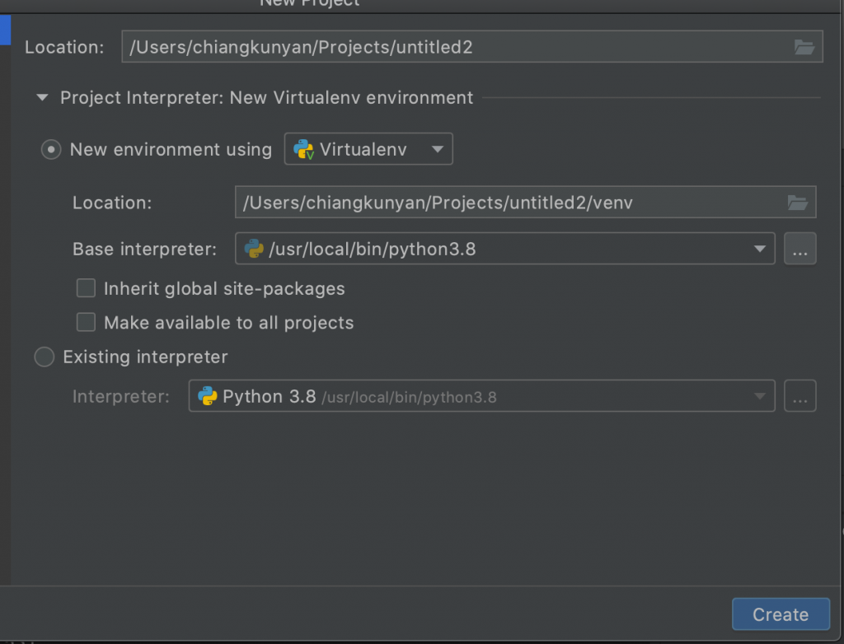Click the ellipsis button beside Base interpreter
The width and height of the screenshot is (844, 644).
[799, 249]
